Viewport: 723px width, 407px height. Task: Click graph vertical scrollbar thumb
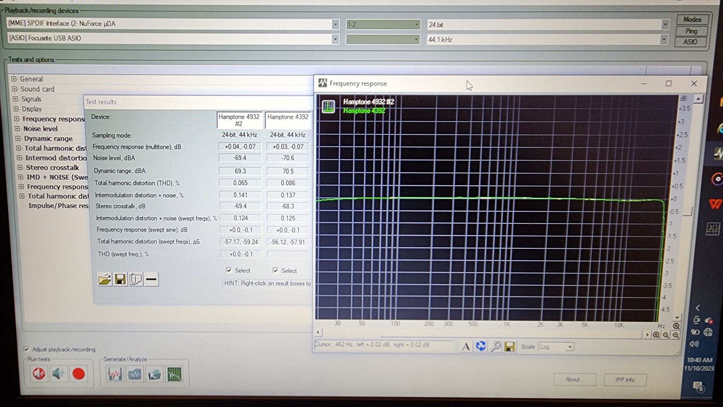(688, 211)
